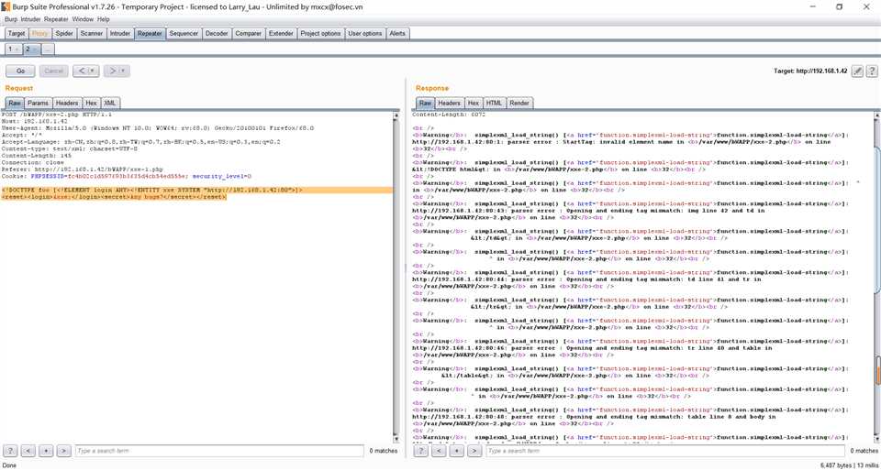Open the Burp menu
This screenshot has height=470, width=881.
[11, 19]
